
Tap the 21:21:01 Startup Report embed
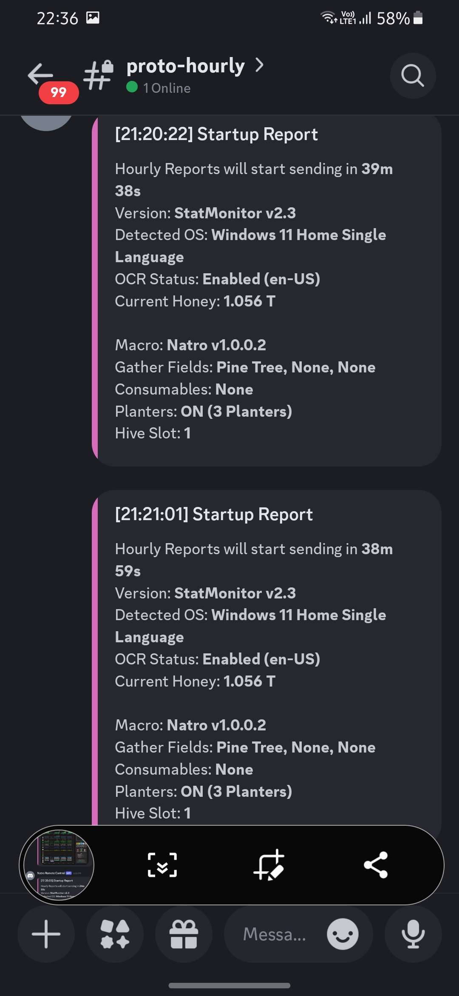(x=263, y=660)
